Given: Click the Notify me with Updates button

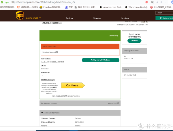Looking at the screenshot, I should [100, 60].
